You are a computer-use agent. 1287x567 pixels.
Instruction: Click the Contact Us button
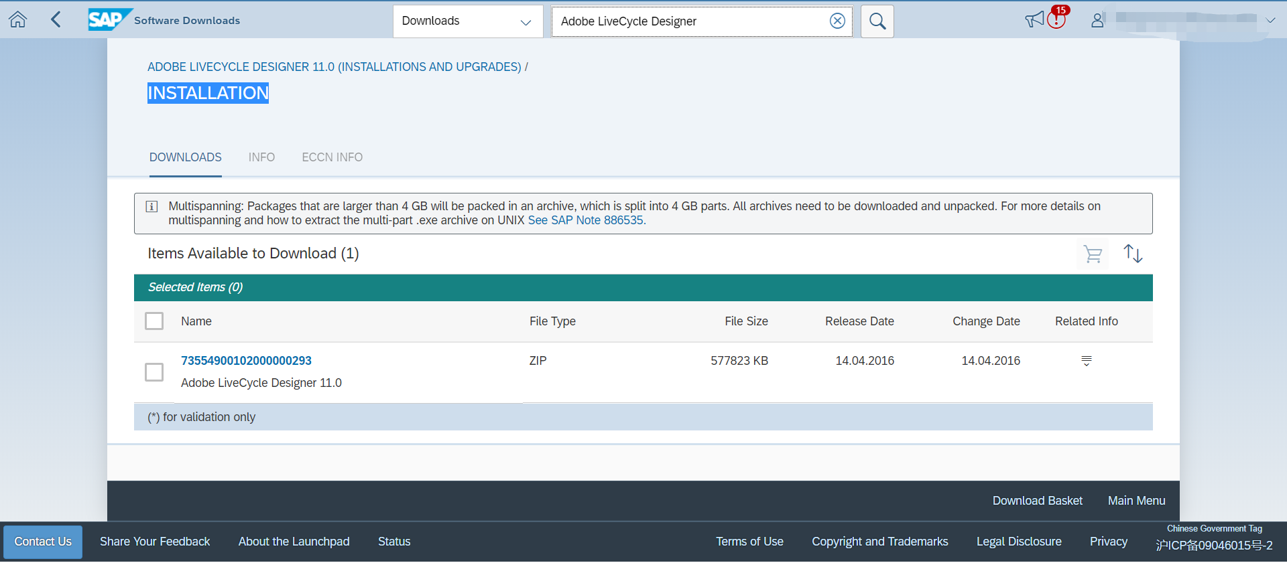(43, 542)
